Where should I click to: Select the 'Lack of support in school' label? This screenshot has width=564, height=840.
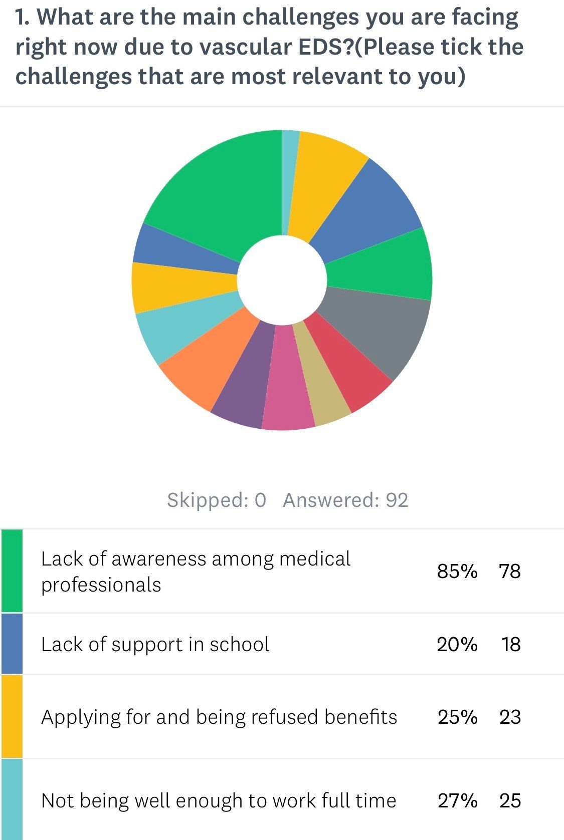point(155,645)
